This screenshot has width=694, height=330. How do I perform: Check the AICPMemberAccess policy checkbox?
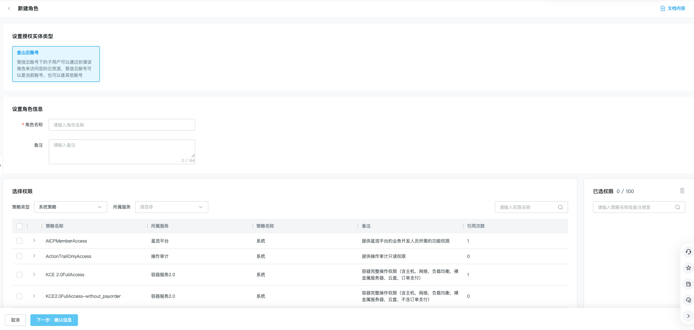(19, 241)
